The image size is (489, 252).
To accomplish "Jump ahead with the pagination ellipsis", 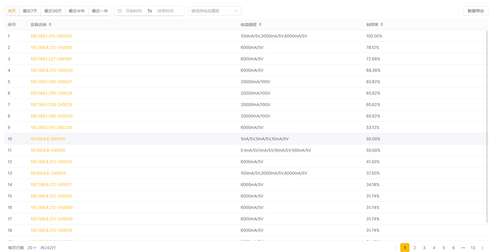I will pos(463,248).
